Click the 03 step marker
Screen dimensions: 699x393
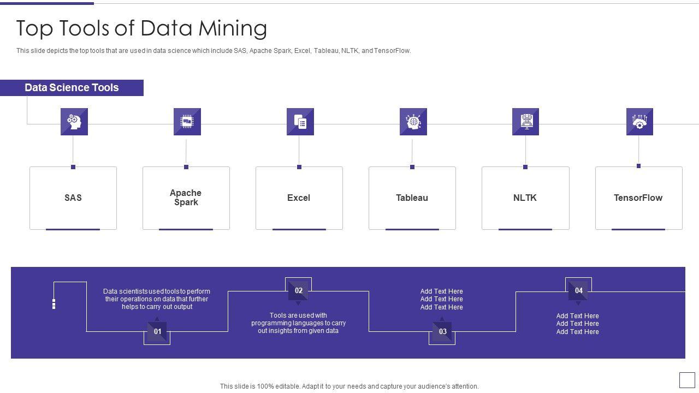coord(442,331)
